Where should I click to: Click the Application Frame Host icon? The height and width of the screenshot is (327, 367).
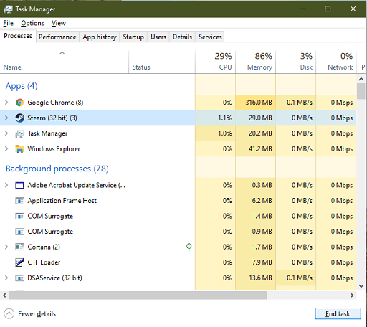tap(19, 201)
